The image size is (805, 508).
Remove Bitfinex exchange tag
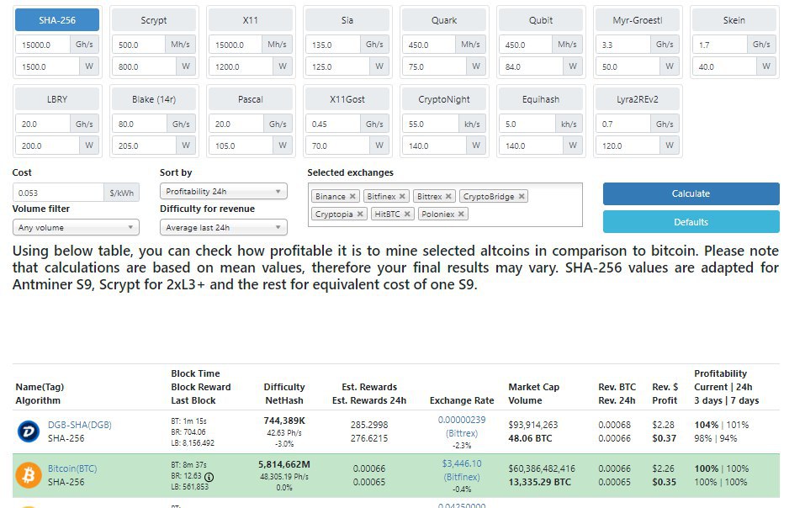pos(402,197)
